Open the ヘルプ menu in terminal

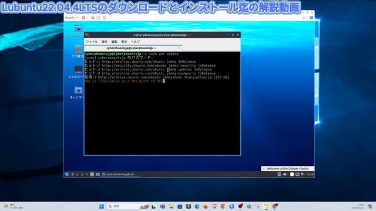[x=135, y=42]
